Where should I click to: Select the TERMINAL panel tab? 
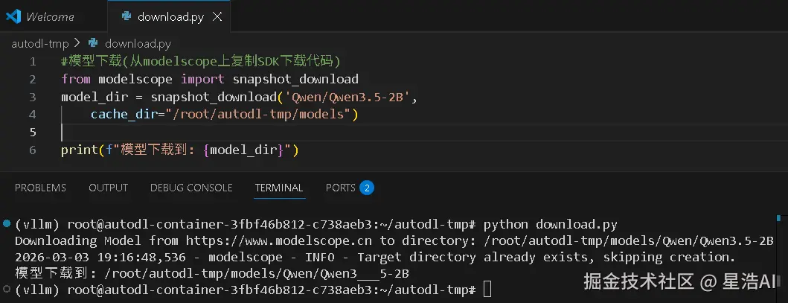[x=279, y=188]
